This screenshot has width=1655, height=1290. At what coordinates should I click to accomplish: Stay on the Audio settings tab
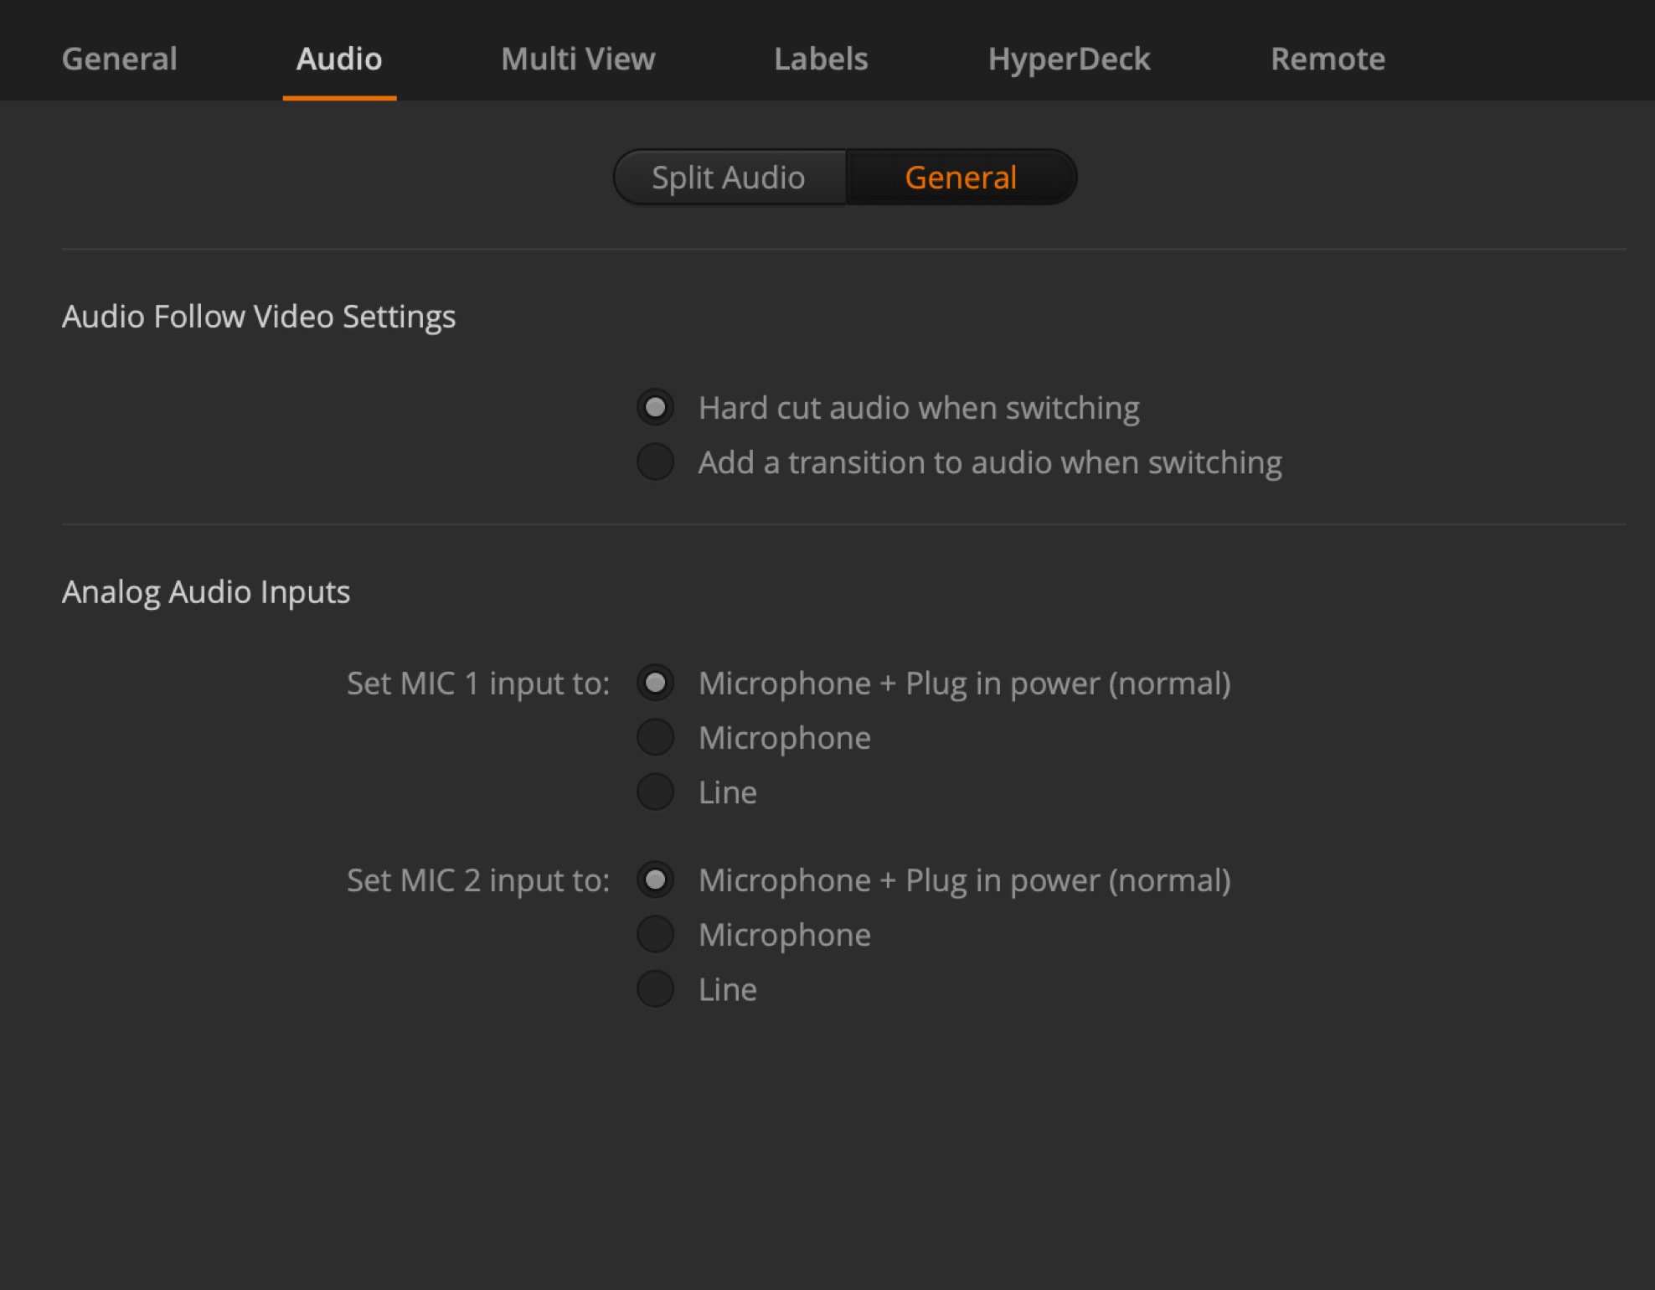(x=338, y=59)
